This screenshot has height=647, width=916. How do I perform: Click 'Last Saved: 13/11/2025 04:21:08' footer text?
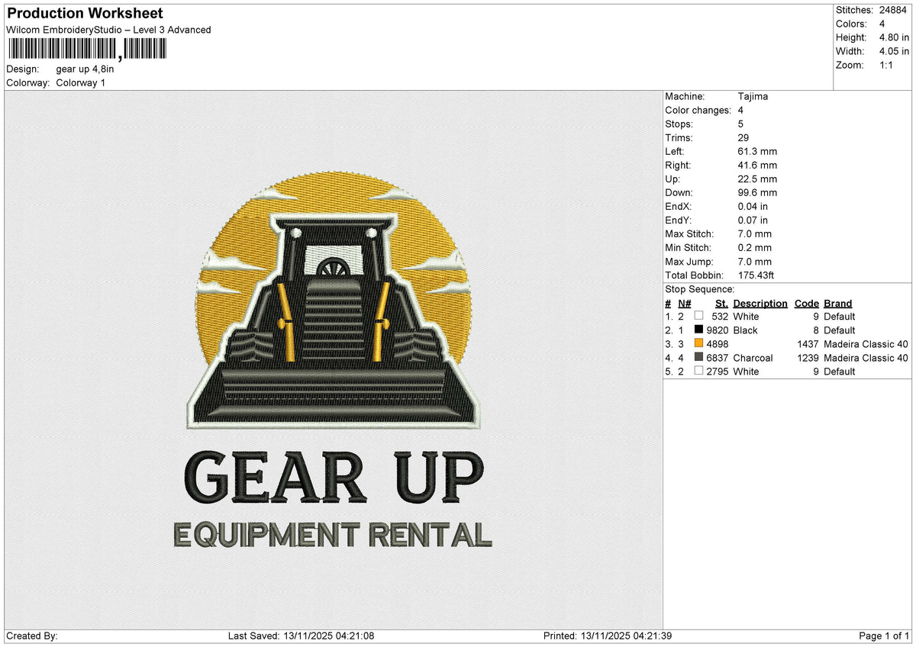pyautogui.click(x=301, y=636)
